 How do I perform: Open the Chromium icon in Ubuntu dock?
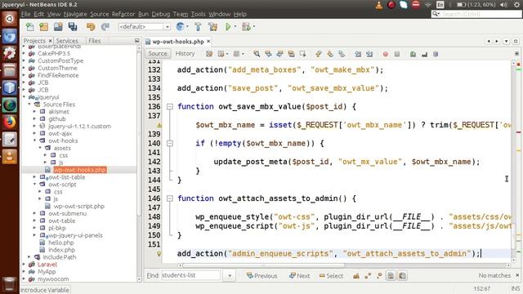9,36
